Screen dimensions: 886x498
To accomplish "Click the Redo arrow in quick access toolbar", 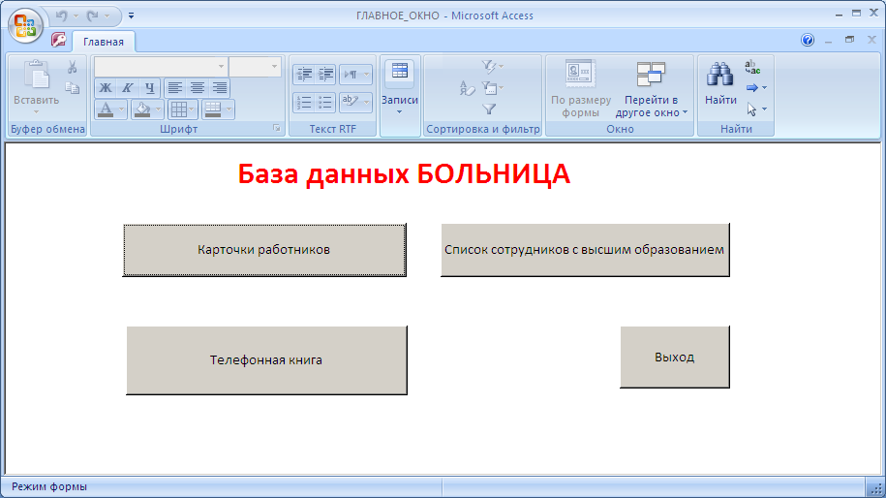I will click(93, 16).
